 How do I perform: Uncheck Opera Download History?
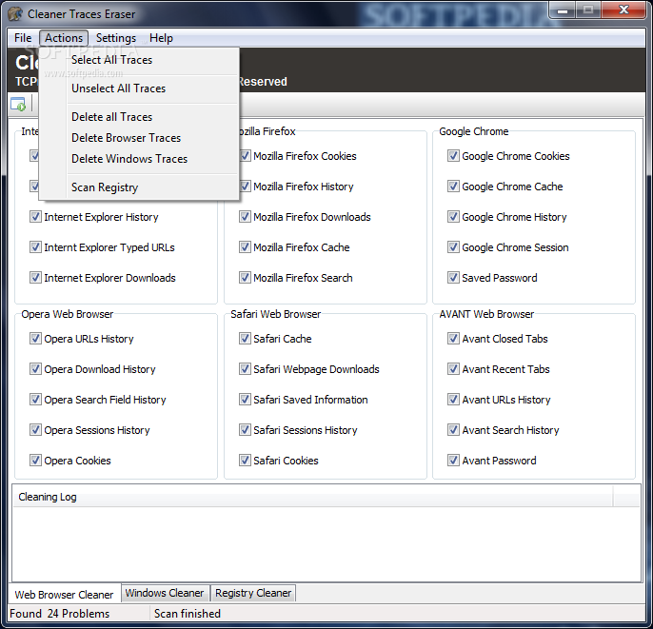(35, 369)
